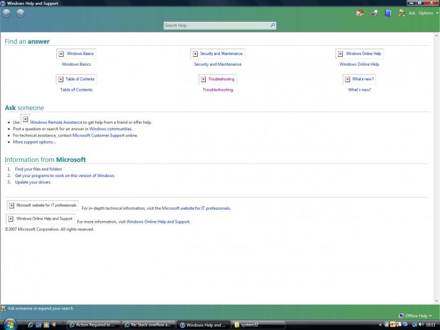Click the magnifier search icon

272,25
